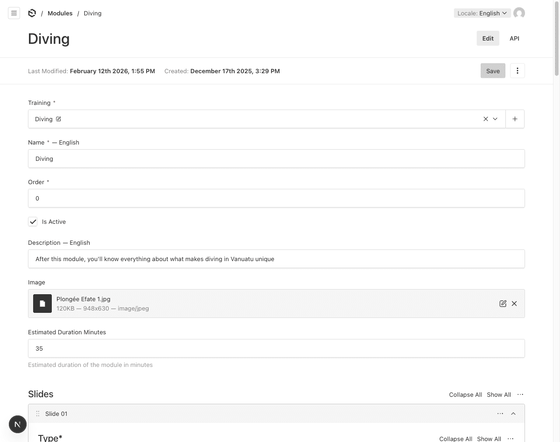Switch to the Edit tab
Screen dimensions: 560x442
[488, 38]
